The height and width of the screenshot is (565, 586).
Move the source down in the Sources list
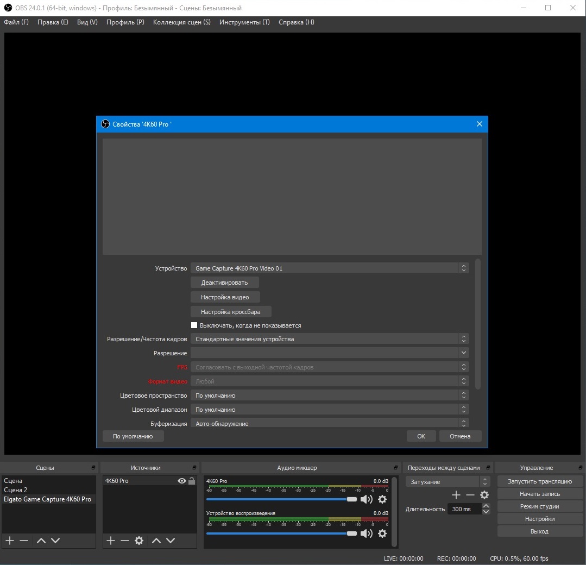[171, 541]
